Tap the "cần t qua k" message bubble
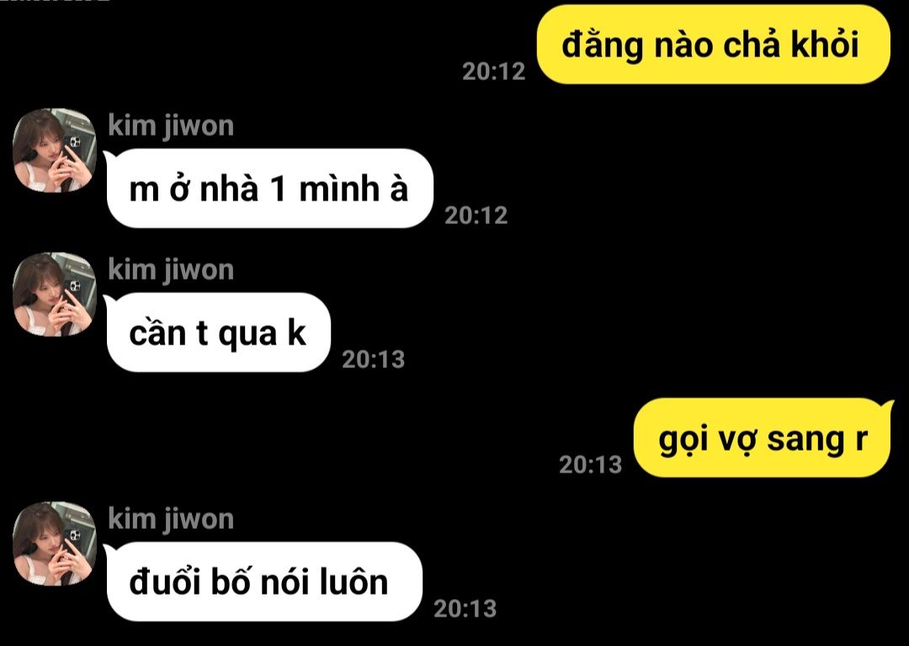Image resolution: width=909 pixels, height=646 pixels. 217,333
